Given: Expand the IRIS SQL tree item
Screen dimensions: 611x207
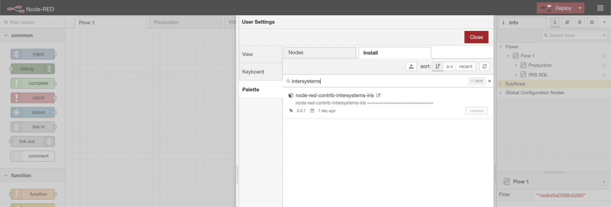Looking at the screenshot, I should 516,74.
